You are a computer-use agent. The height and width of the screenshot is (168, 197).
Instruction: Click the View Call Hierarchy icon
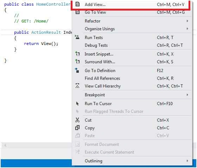tap(77, 86)
